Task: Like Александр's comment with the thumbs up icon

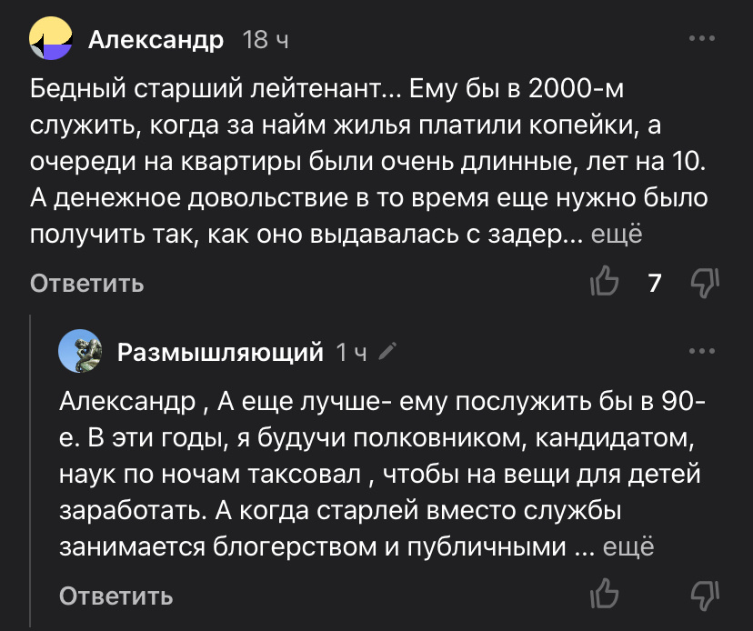Action: click(606, 283)
